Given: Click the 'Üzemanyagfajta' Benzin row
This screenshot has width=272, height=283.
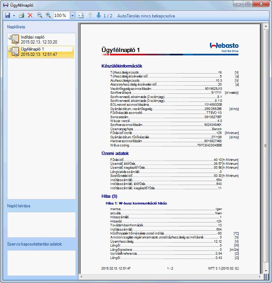Looking at the screenshot, I should 166,129.
